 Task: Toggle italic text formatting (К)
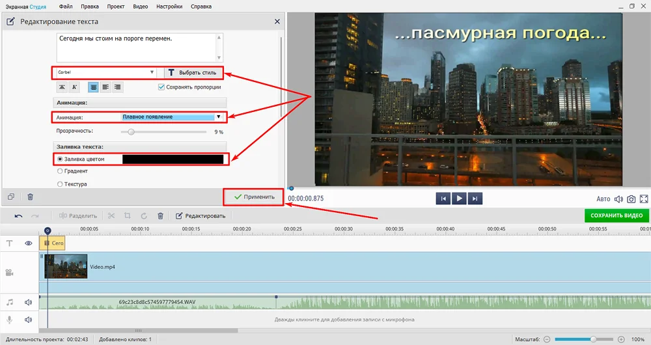pyautogui.click(x=74, y=87)
